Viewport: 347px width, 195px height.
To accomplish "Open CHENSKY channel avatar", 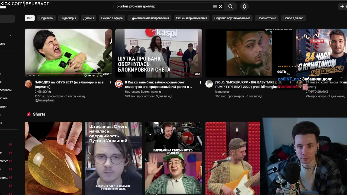I will 28,84.
